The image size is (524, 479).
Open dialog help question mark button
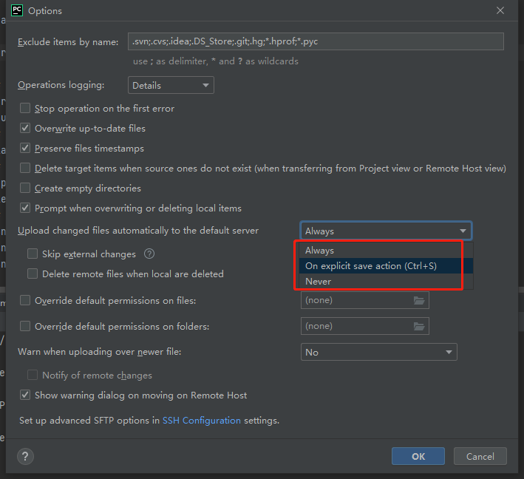point(25,456)
